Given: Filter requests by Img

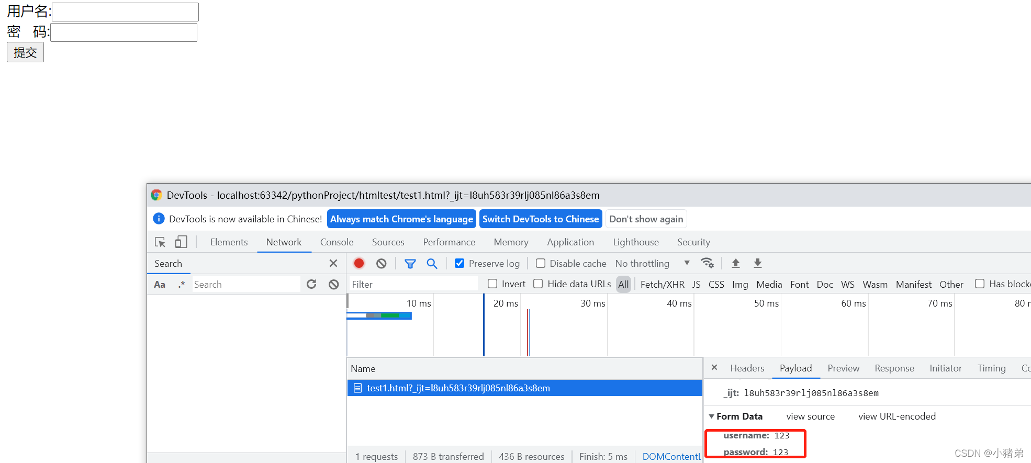Looking at the screenshot, I should point(740,284).
